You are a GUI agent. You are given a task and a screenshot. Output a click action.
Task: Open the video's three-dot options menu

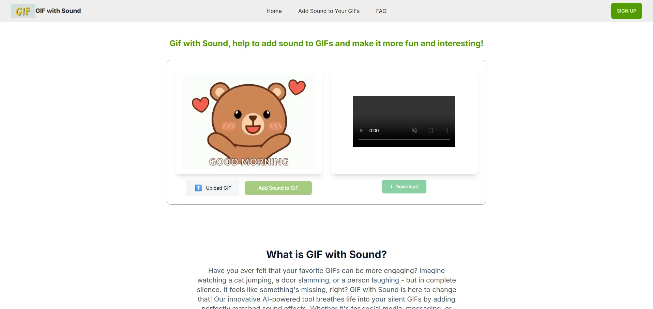point(447,131)
